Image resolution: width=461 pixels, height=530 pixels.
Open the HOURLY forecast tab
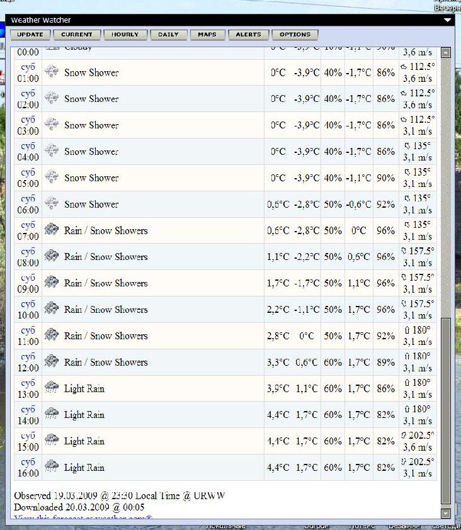click(x=125, y=35)
